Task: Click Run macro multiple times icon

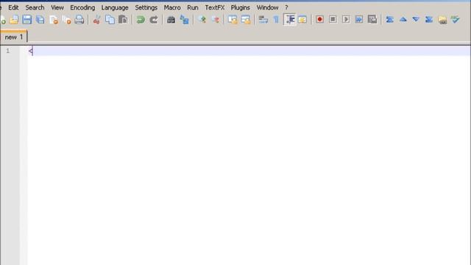Action: pos(359,20)
